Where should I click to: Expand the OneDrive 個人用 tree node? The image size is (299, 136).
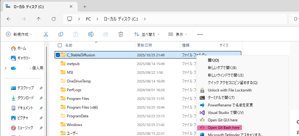(x=5, y=68)
